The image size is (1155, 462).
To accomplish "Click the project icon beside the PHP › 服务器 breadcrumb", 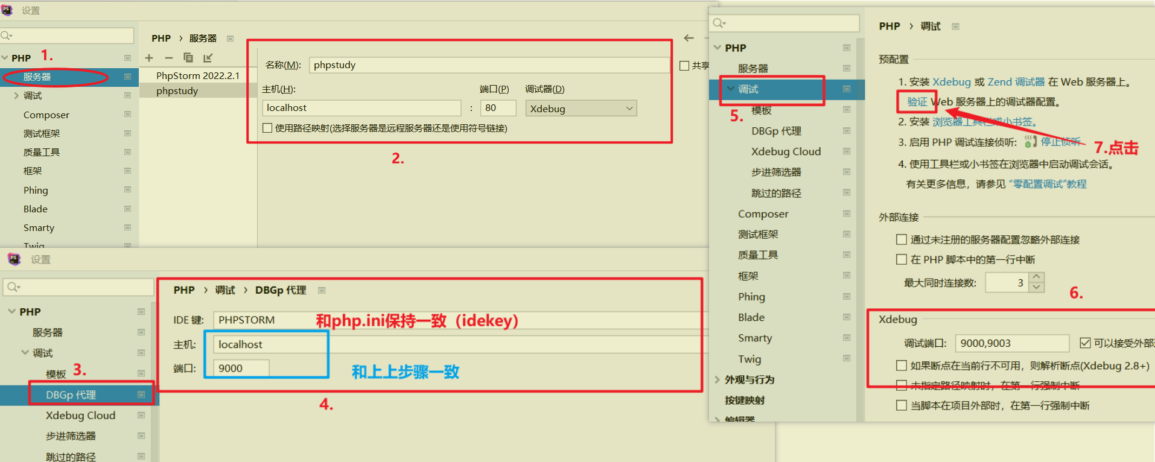I will tap(230, 39).
